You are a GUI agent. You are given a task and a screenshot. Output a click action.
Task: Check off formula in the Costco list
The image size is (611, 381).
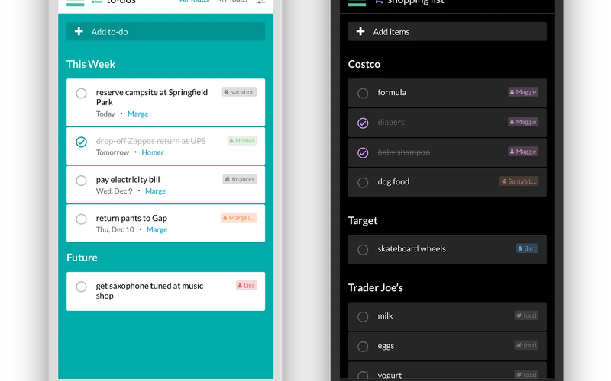click(363, 93)
